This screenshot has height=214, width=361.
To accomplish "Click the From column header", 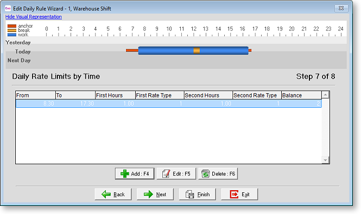I will pos(35,95).
